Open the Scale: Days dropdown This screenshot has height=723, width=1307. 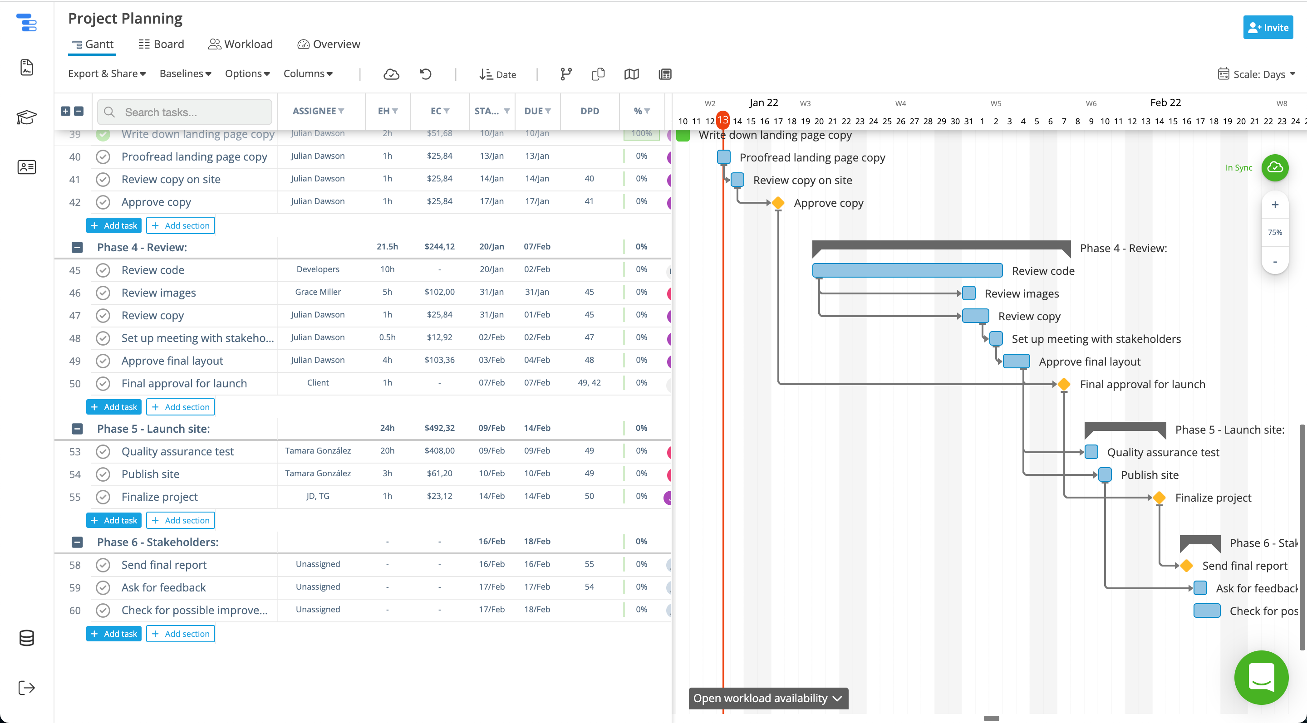[1256, 74]
